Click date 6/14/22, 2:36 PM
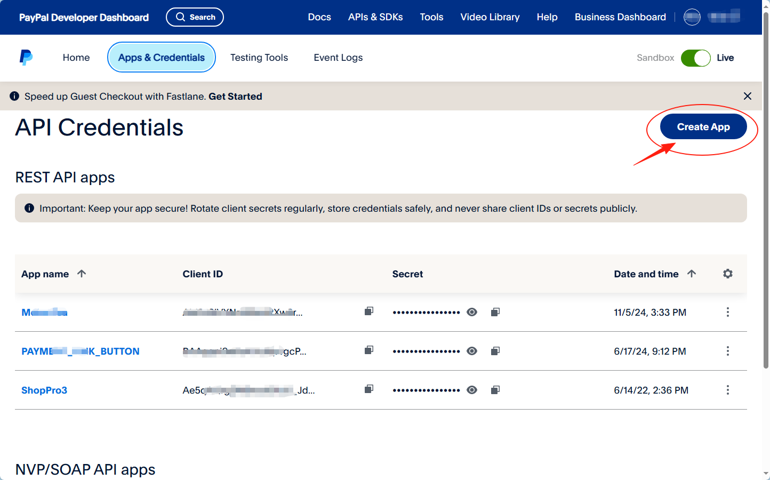 [x=651, y=390]
